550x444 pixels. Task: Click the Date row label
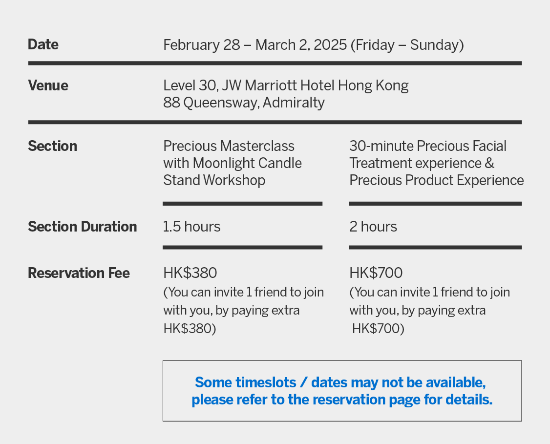tap(43, 44)
